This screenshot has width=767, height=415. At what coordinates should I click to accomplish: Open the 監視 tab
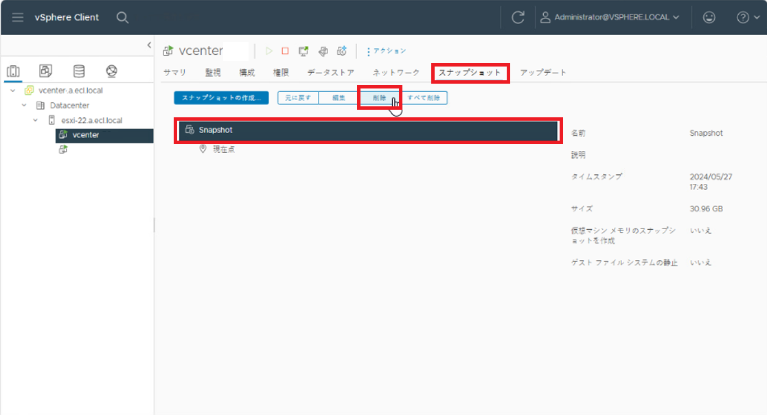213,72
